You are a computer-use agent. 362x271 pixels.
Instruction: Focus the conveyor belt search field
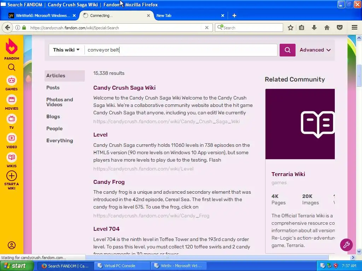[x=181, y=50]
